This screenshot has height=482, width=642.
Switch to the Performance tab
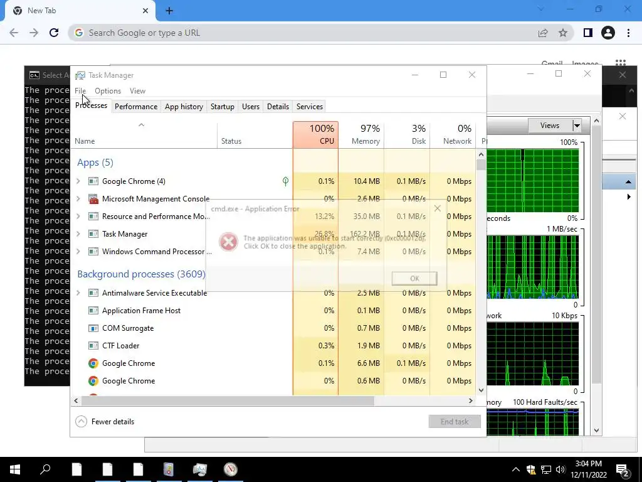click(136, 107)
